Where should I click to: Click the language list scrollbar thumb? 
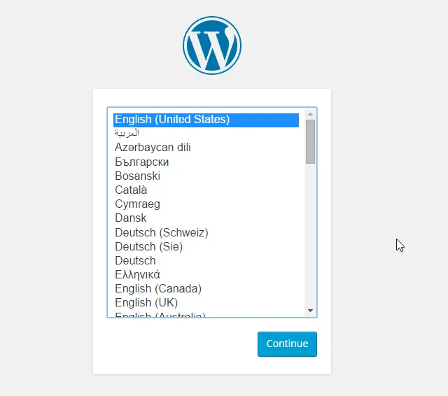pyautogui.click(x=310, y=141)
